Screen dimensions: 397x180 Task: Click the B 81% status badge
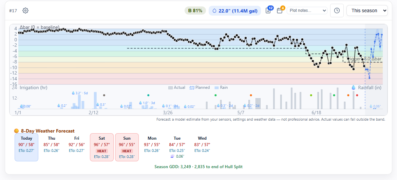195,11
